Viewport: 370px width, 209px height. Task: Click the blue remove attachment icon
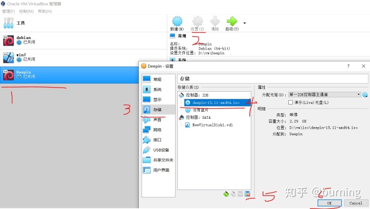(248, 194)
